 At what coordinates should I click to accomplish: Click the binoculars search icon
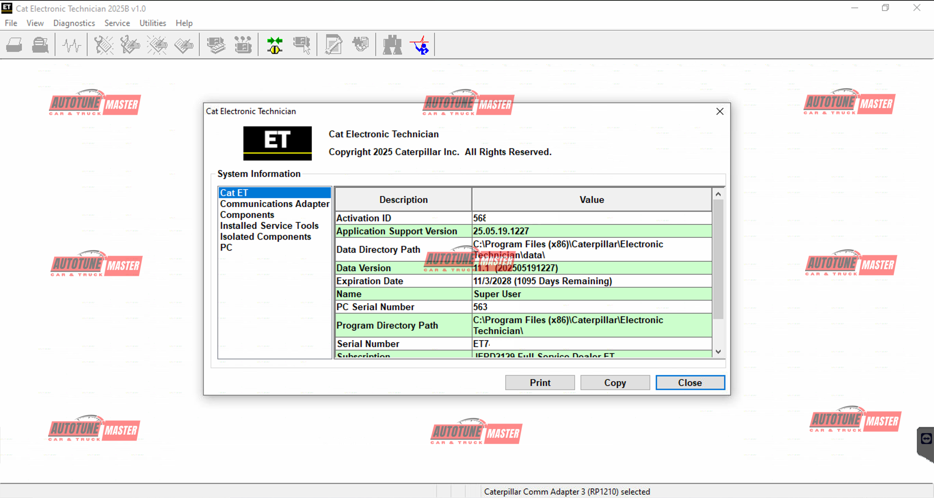[392, 45]
